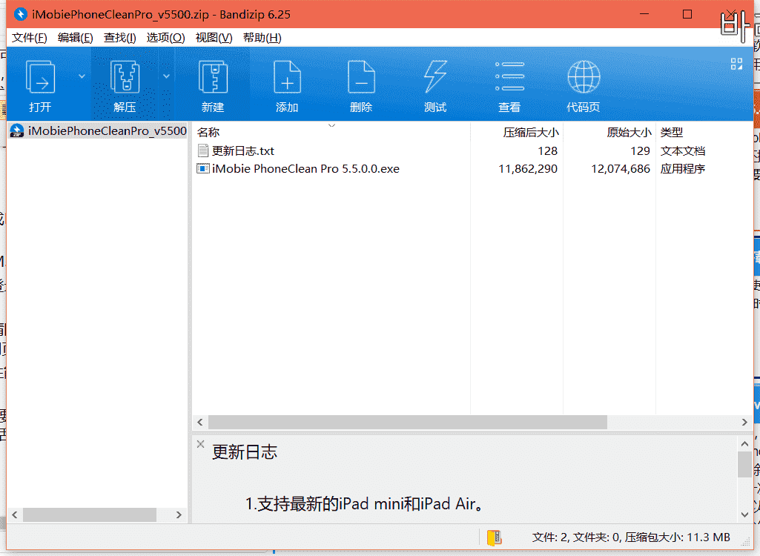Click preview pane scroll down arrow
The width and height of the screenshot is (760, 556).
pos(744,514)
